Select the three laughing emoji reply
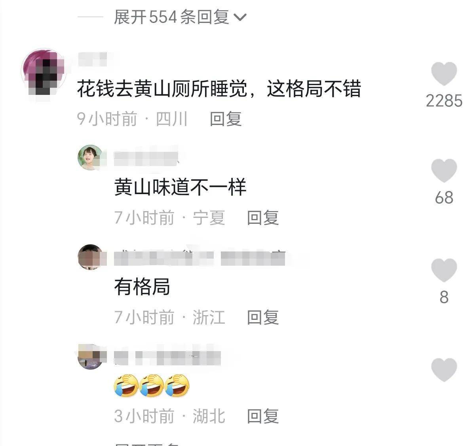 [152, 385]
